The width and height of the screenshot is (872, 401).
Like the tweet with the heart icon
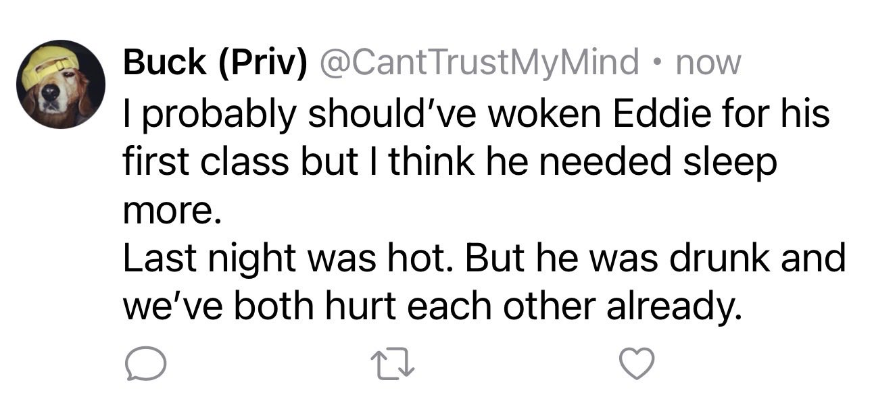coord(637,365)
